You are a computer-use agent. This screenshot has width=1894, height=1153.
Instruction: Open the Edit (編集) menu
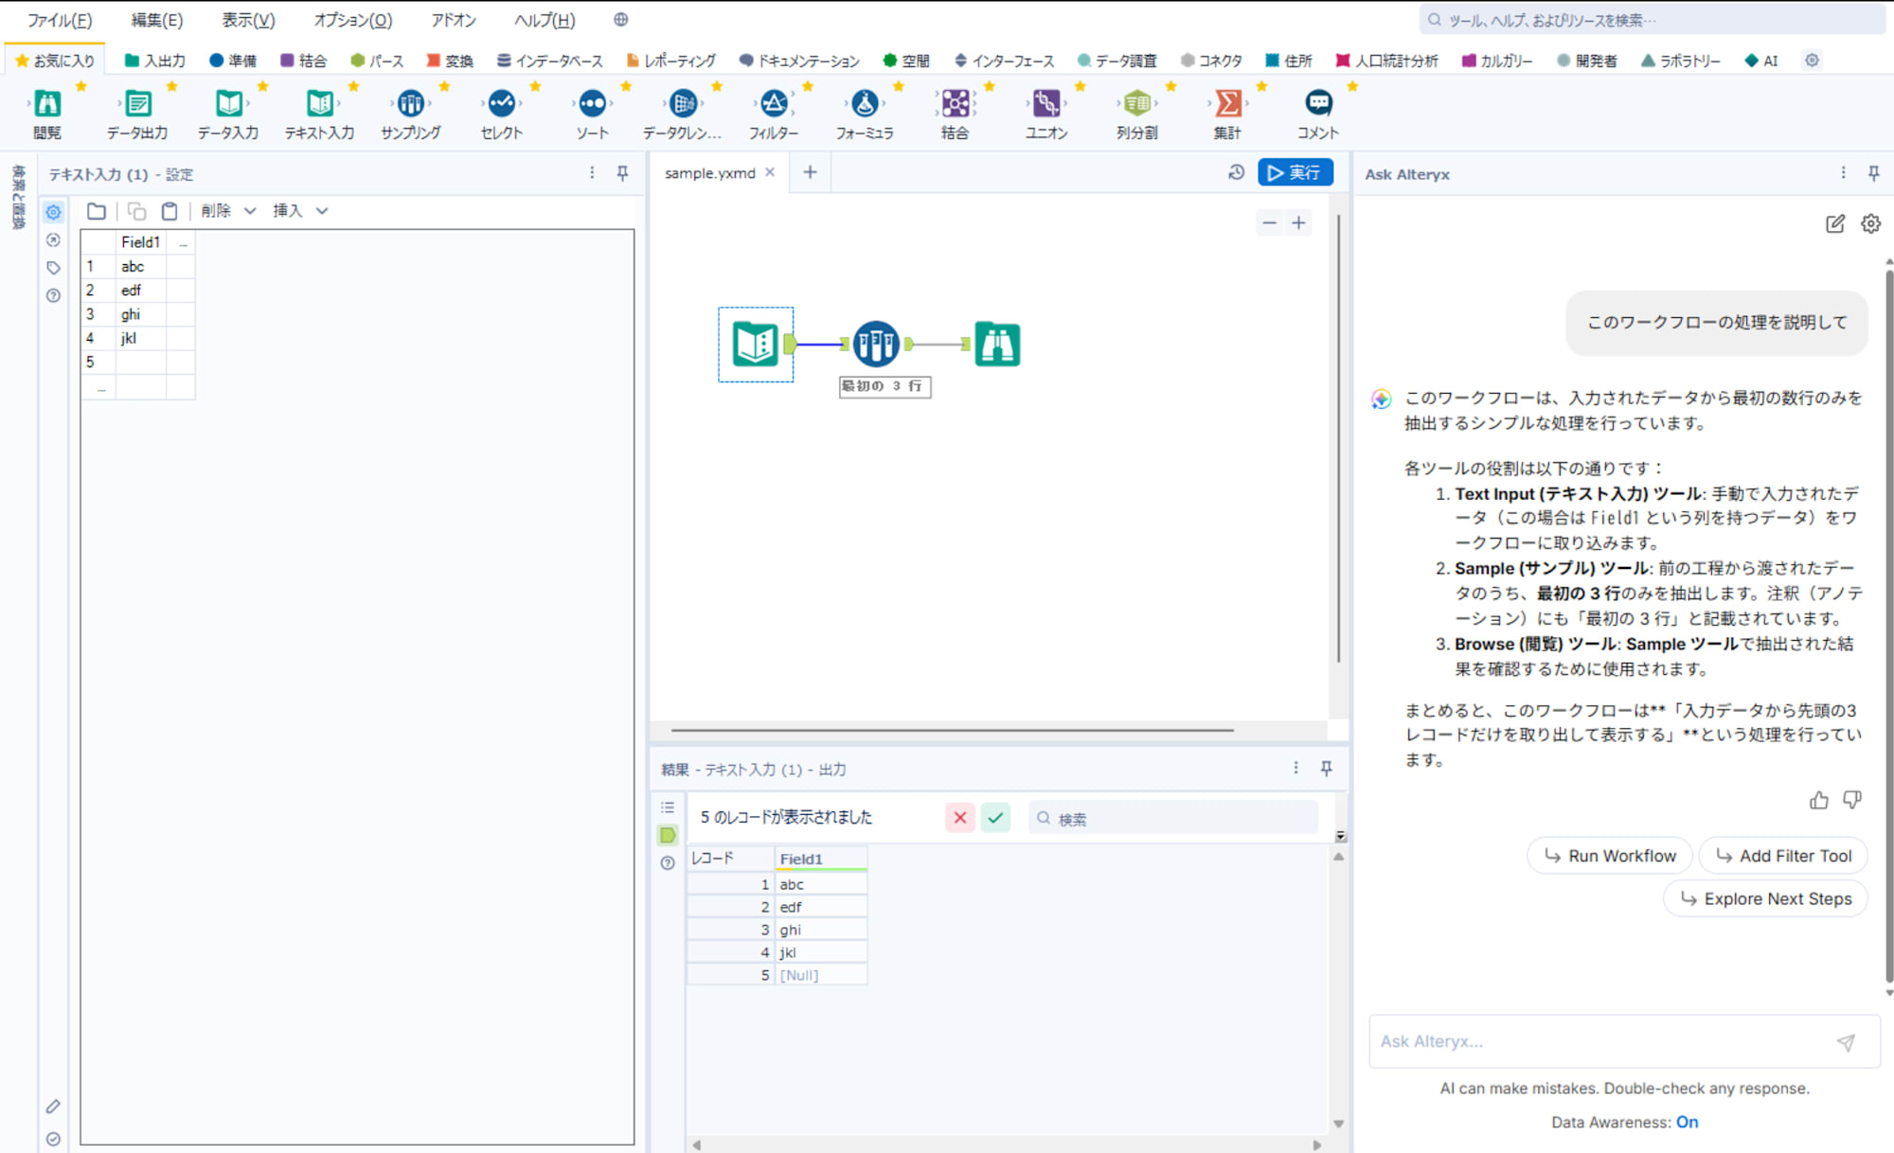[x=157, y=20]
